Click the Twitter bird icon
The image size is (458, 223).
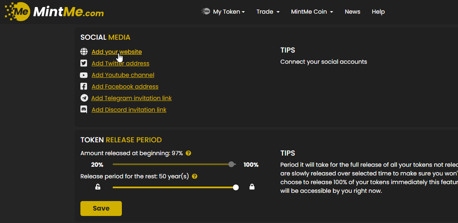point(84,63)
